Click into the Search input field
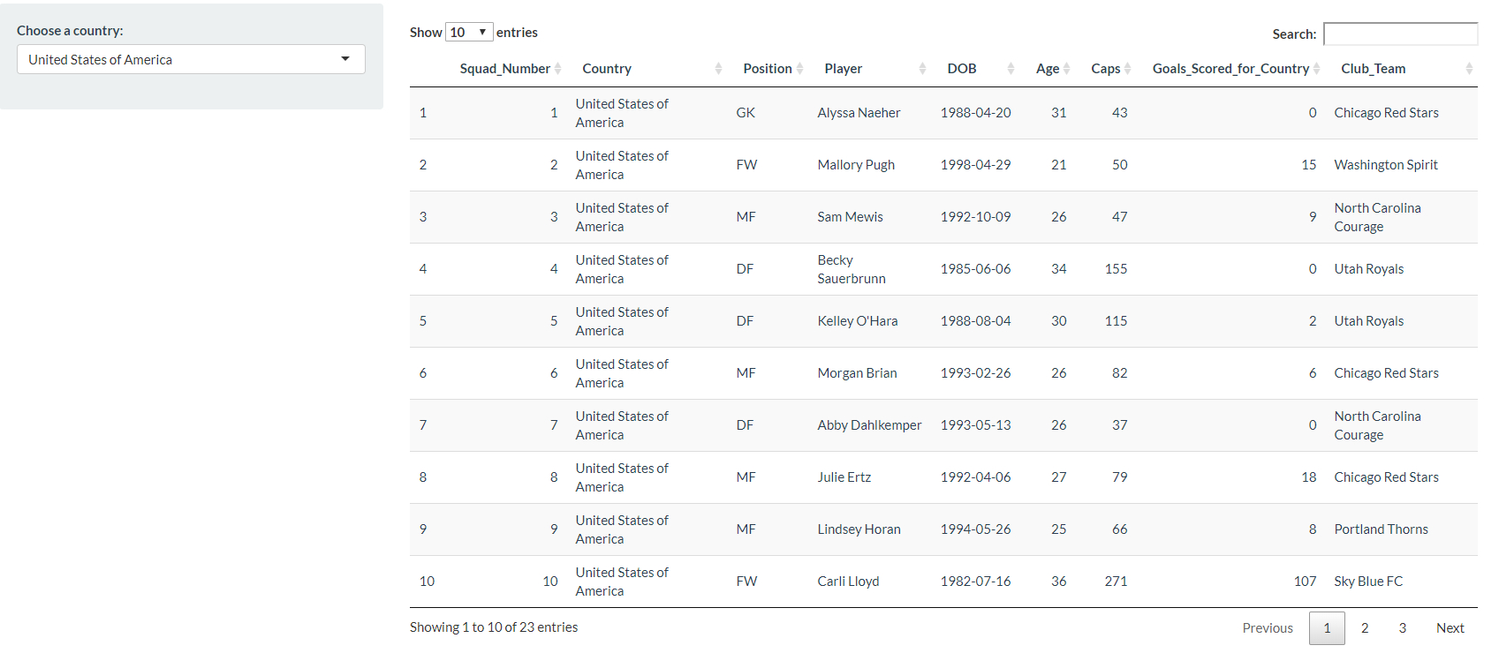 click(1400, 34)
